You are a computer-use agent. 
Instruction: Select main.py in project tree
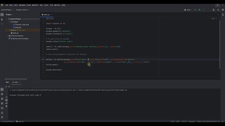pyautogui.click(x=15, y=33)
